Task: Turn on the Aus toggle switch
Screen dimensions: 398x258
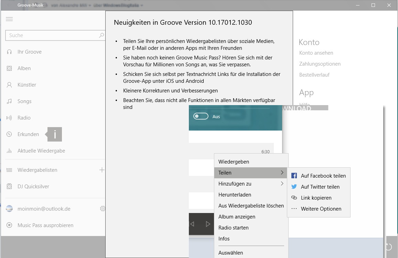Action: tap(201, 116)
